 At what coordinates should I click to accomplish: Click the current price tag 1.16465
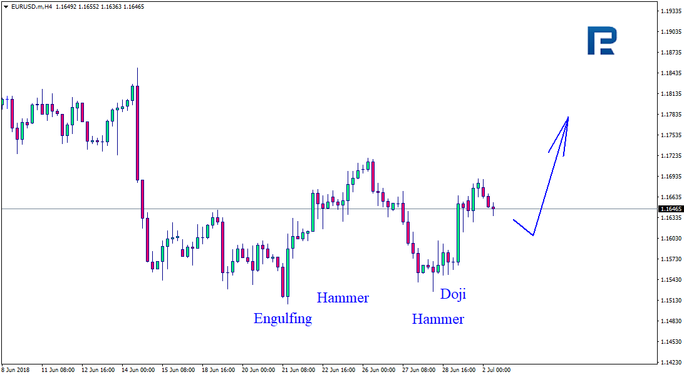coord(671,209)
